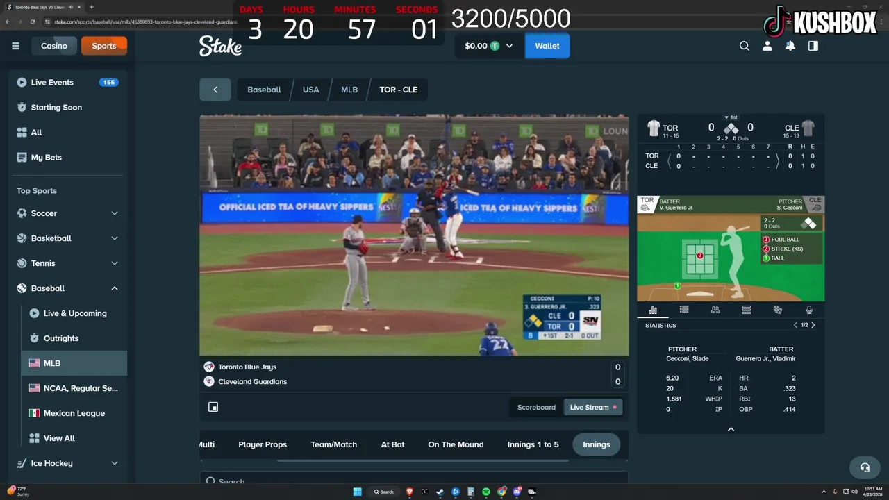Switch to Live Stream view
The width and height of the screenshot is (889, 500).
pyautogui.click(x=593, y=407)
